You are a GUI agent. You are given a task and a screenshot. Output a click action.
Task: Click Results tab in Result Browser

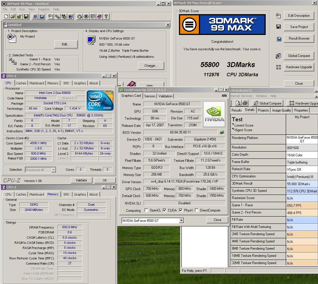[x=236, y=110]
